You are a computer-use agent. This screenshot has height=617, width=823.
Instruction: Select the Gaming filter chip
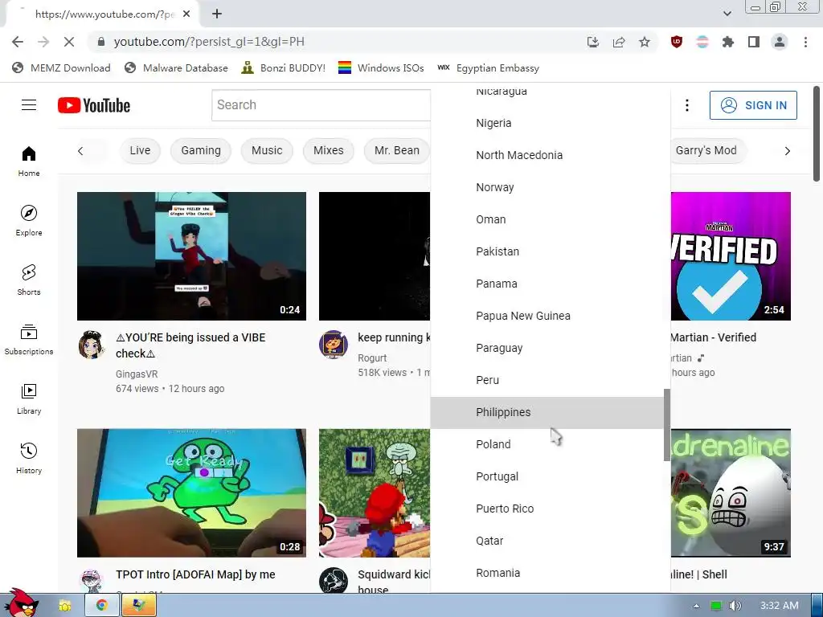[201, 150]
